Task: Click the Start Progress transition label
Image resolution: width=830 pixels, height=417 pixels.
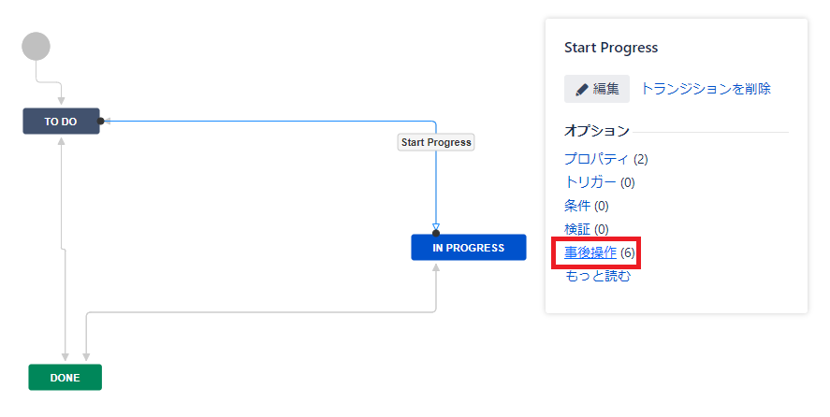Action: [436, 142]
